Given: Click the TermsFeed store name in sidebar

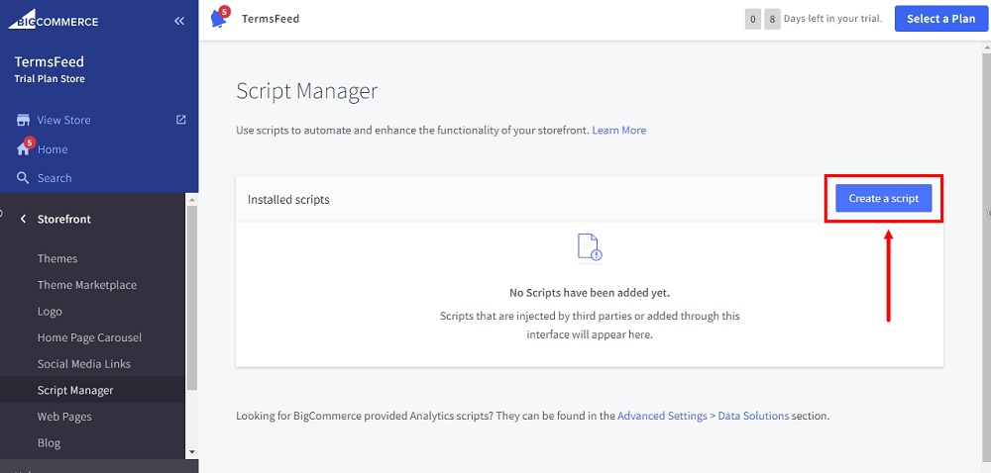Looking at the screenshot, I should (50, 61).
